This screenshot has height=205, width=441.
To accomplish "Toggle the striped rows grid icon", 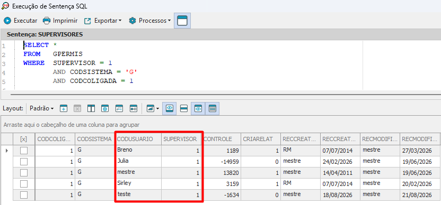I will click(213, 108).
